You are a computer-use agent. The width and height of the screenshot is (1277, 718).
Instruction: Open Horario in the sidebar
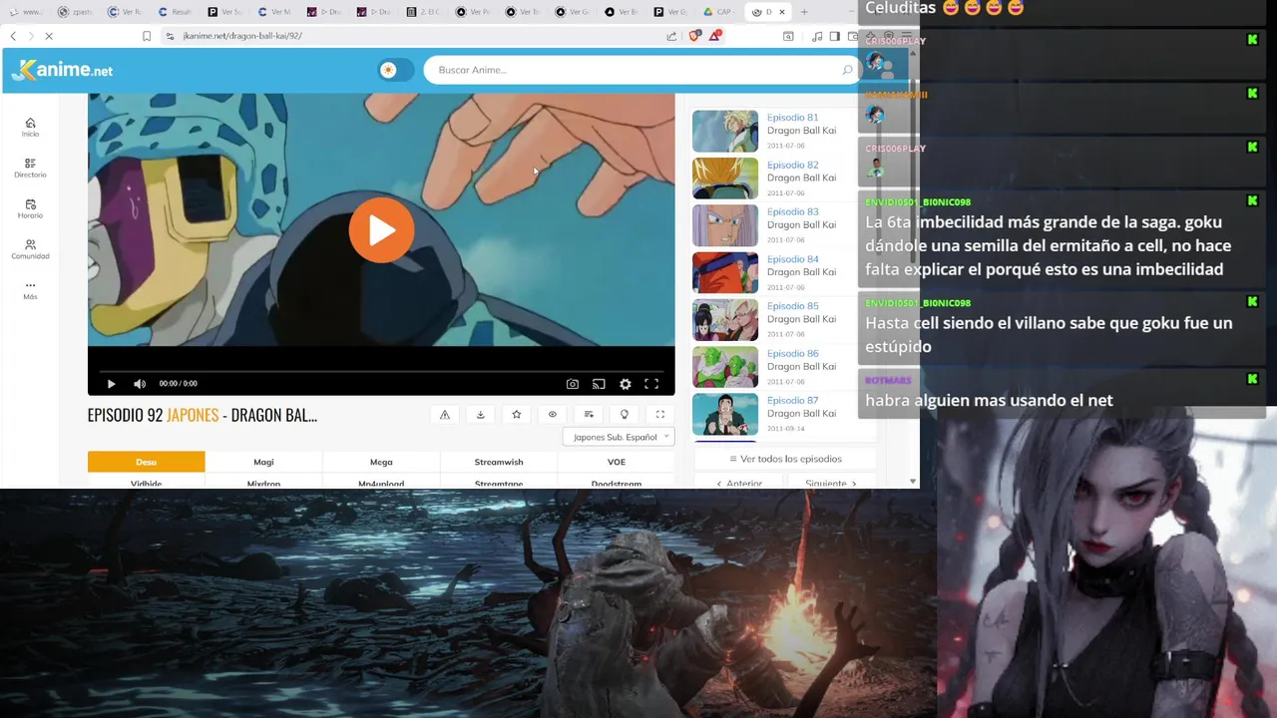30,208
